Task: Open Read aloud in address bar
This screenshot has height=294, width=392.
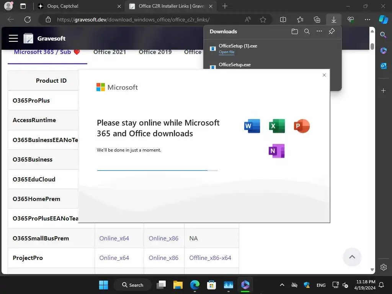Action: pyautogui.click(x=248, y=20)
